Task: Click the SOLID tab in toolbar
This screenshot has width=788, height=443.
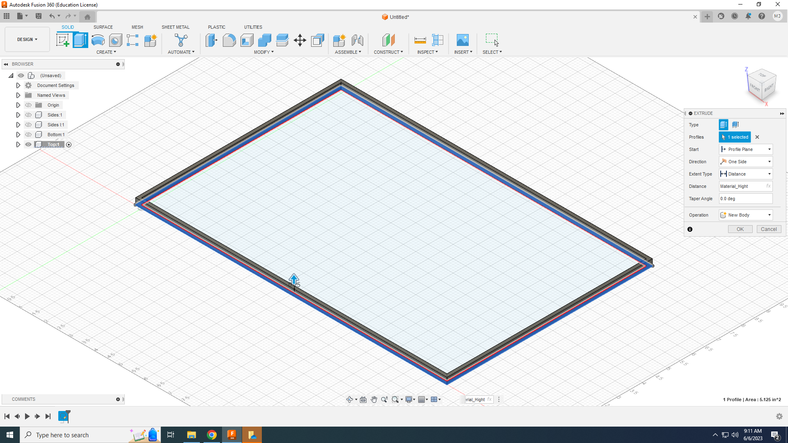Action: pyautogui.click(x=68, y=27)
